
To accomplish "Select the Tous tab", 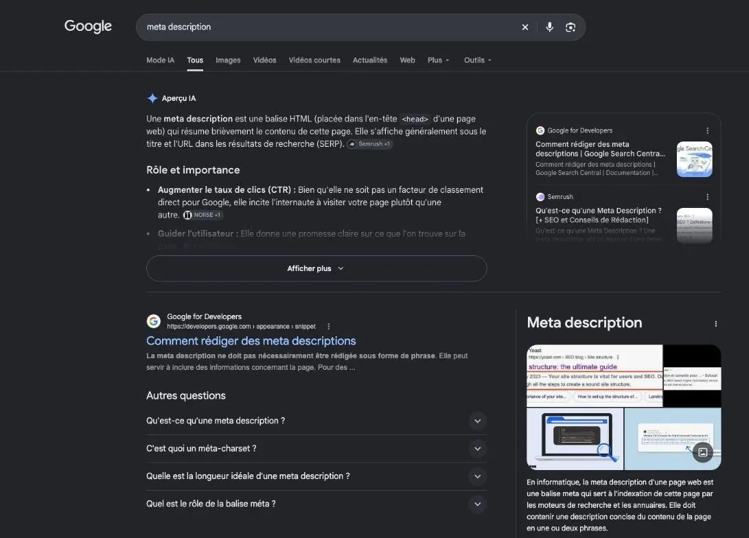I will tap(195, 60).
